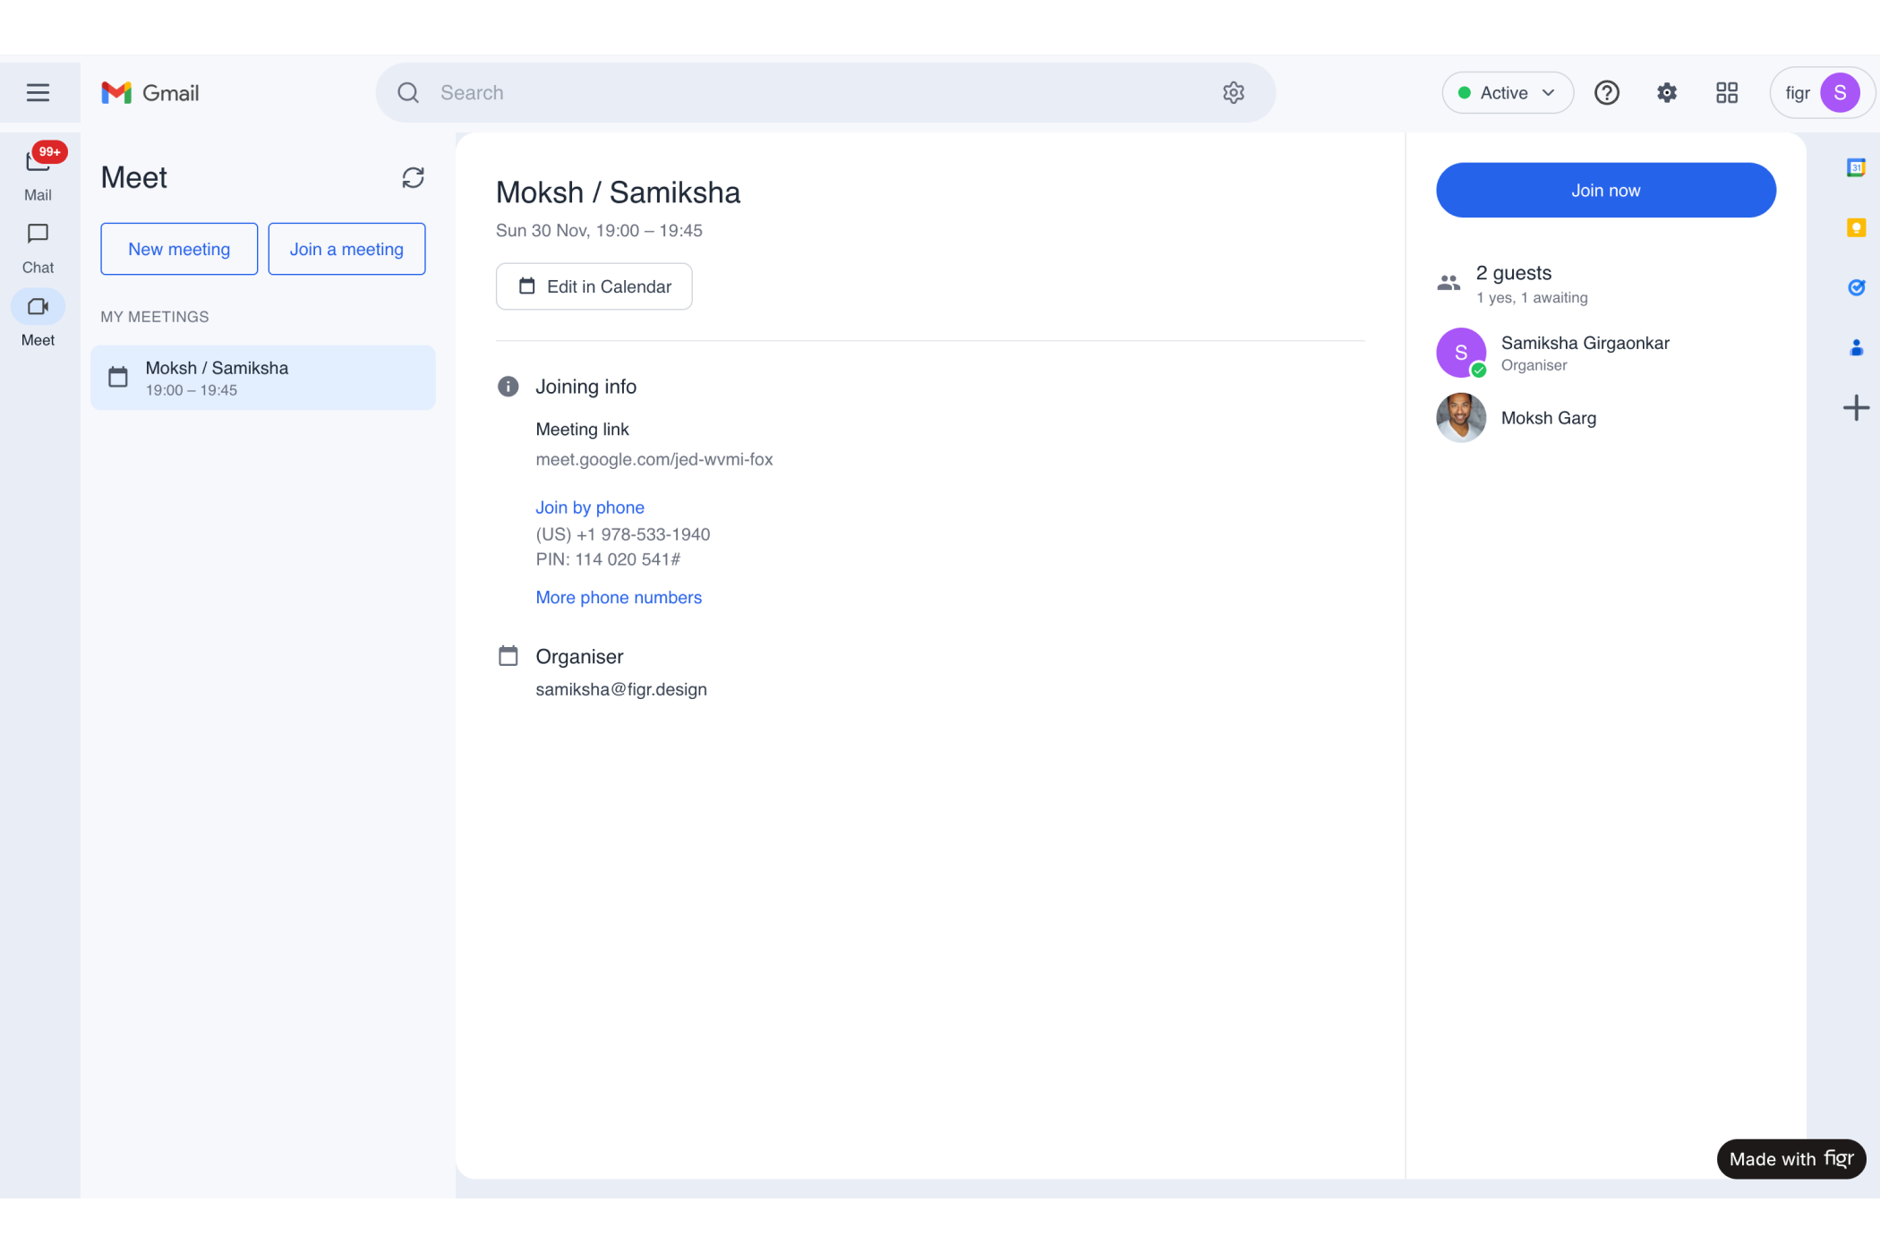Click the Join now button

1605,191
